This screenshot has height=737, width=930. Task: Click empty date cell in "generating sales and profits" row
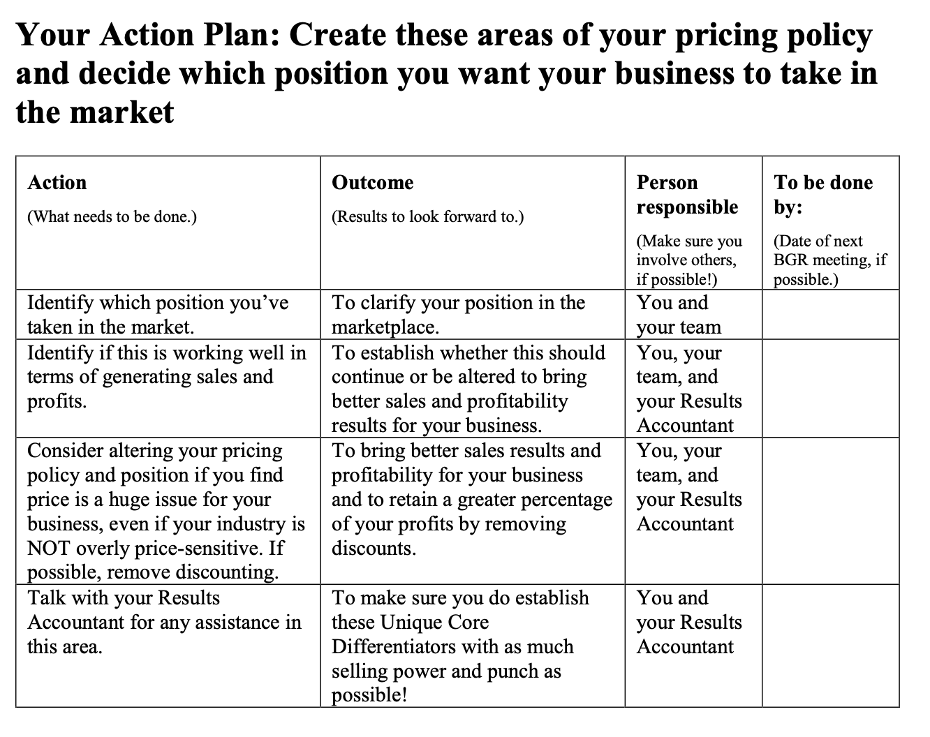coord(829,389)
